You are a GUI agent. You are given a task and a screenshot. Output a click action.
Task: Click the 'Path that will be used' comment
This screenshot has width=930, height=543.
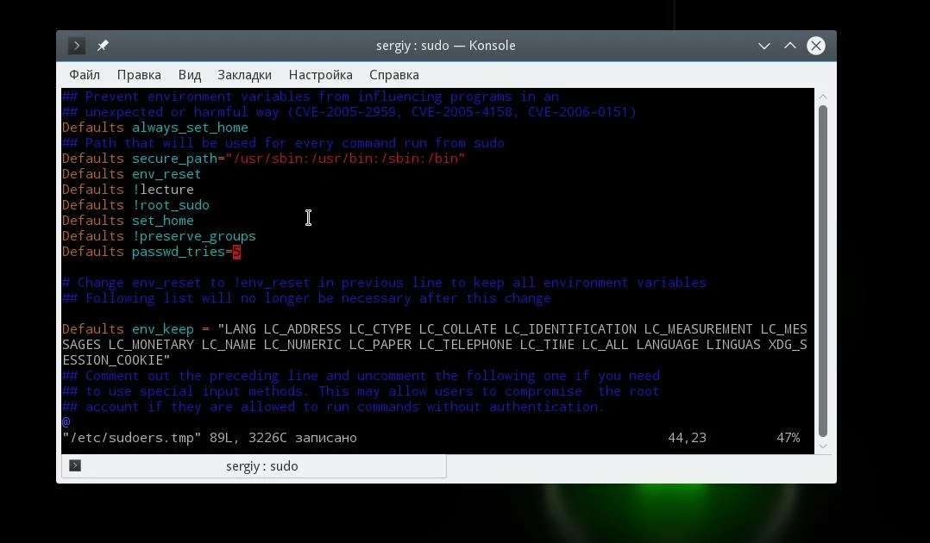click(x=283, y=143)
